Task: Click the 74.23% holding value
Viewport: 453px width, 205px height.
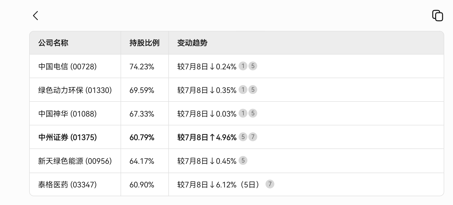Action: tap(142, 67)
